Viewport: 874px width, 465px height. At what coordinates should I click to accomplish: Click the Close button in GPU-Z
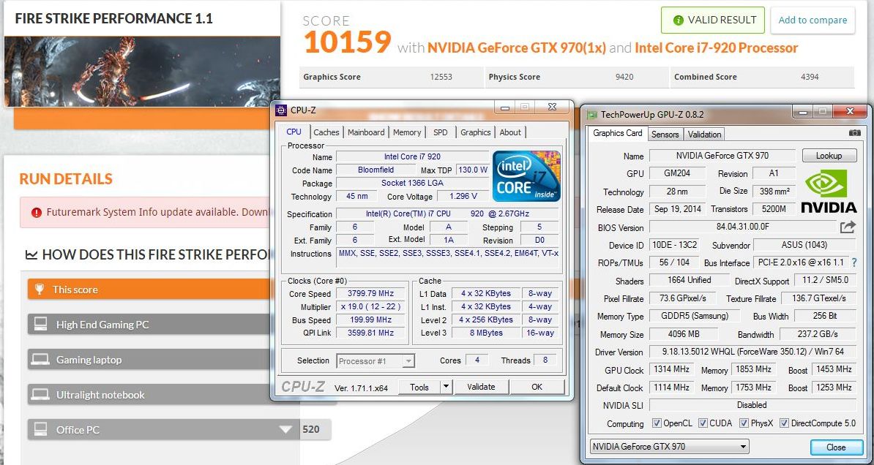pos(836,447)
